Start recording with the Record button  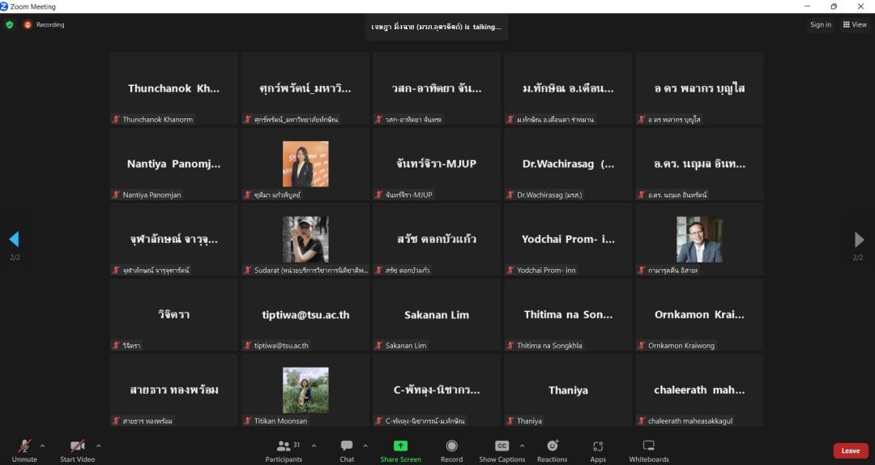(451, 450)
